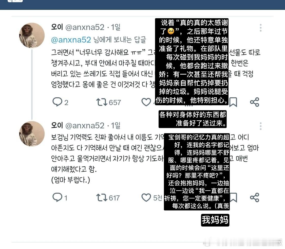This screenshot has width=285, height=249.
Task: Retweet the first tweet with 657 retweets
Action: click(x=102, y=102)
